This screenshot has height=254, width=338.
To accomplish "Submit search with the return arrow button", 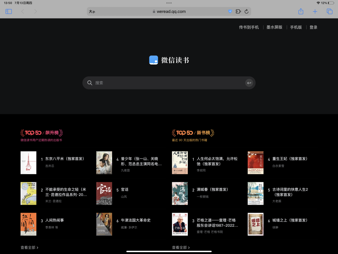I will 249,83.
